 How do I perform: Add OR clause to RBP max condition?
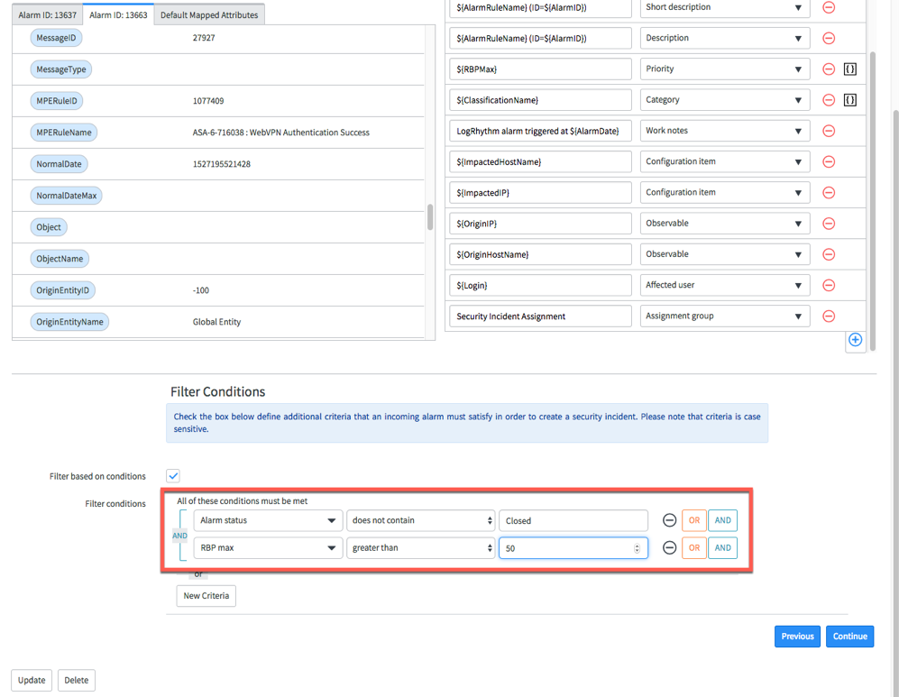(x=693, y=548)
